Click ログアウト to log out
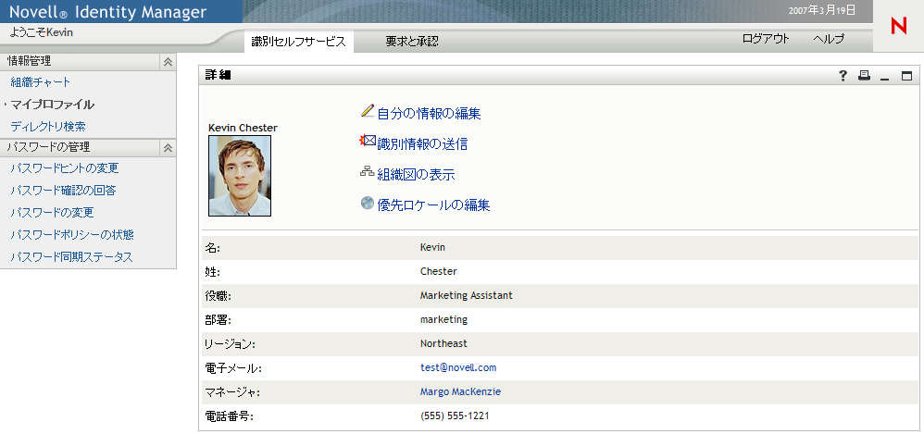 pyautogui.click(x=766, y=39)
